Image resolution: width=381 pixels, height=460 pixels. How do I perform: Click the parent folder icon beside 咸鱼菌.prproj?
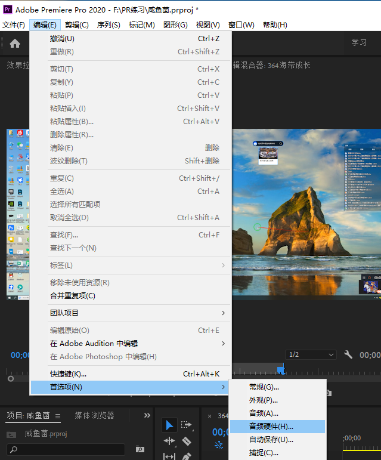coord(11,434)
